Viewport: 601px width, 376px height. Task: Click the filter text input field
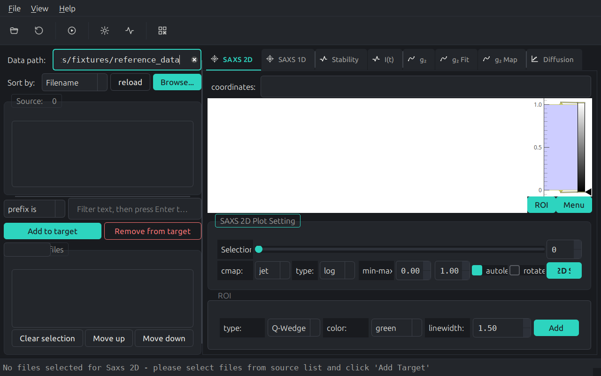[x=135, y=209]
